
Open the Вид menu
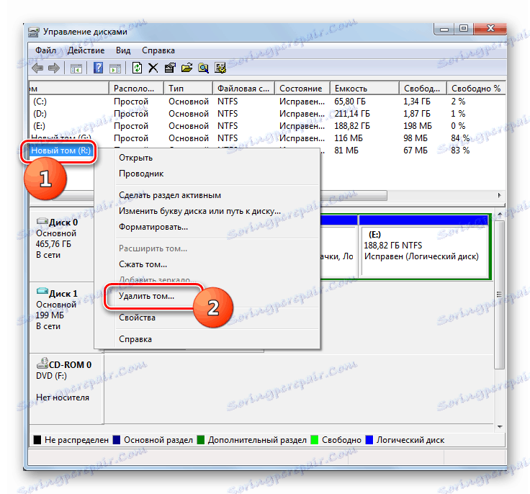point(123,50)
